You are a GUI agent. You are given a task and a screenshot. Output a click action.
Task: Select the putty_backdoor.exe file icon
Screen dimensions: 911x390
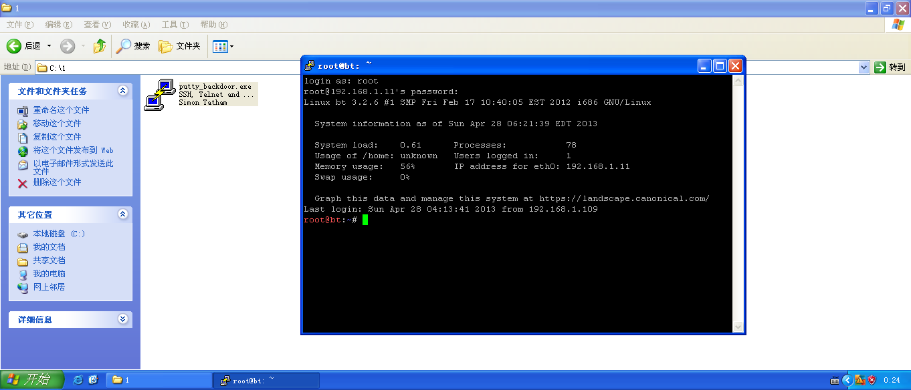click(x=159, y=94)
